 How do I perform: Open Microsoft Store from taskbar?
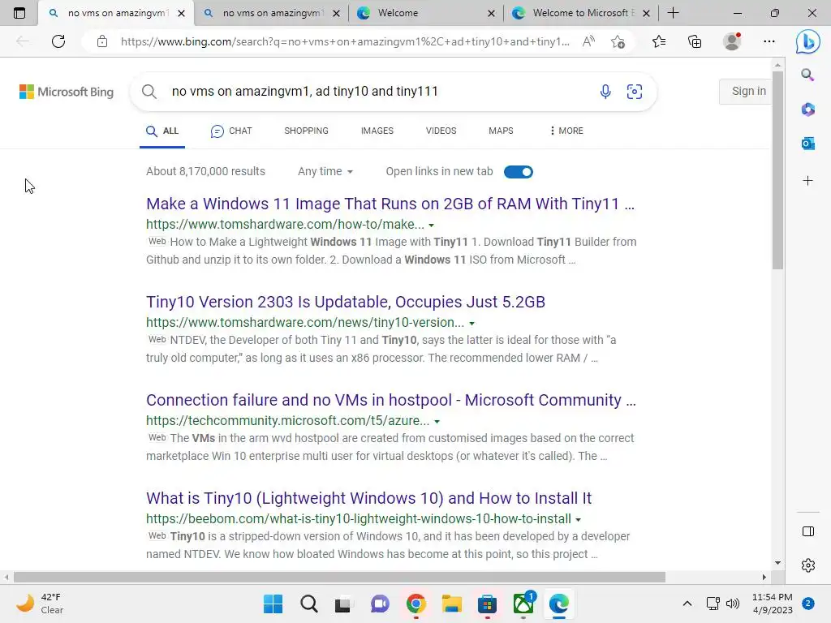487,604
